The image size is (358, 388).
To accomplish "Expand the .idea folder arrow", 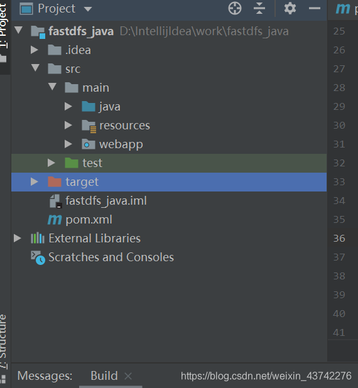I will pos(34,50).
